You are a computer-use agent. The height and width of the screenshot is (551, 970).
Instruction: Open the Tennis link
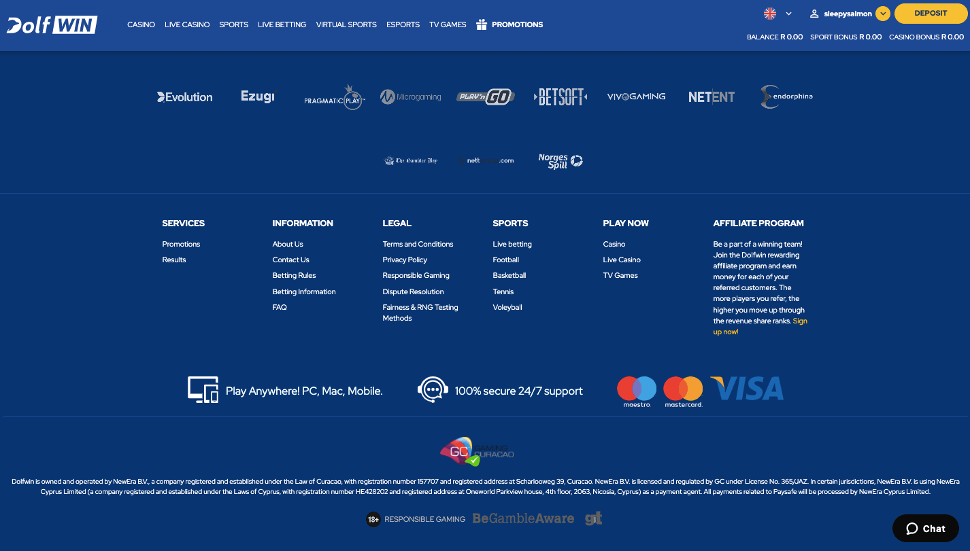click(503, 291)
